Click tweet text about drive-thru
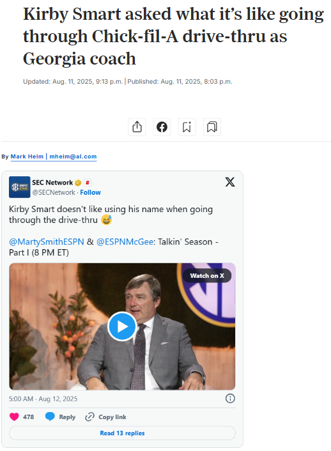 tap(111, 214)
